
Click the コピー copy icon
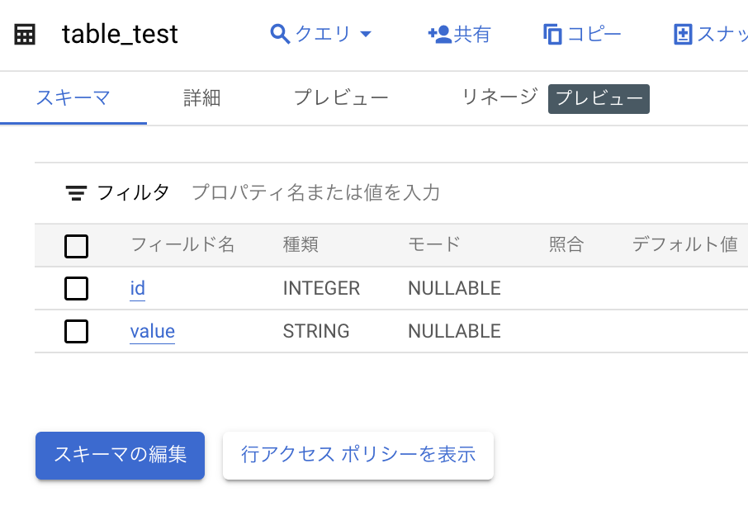click(552, 33)
